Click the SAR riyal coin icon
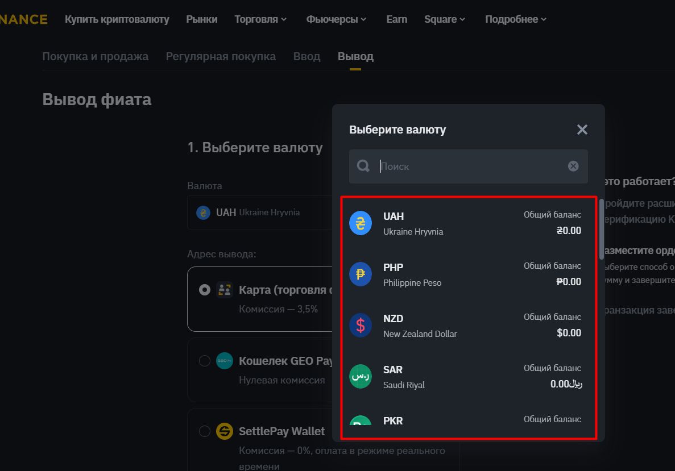The image size is (675, 471). tap(361, 377)
